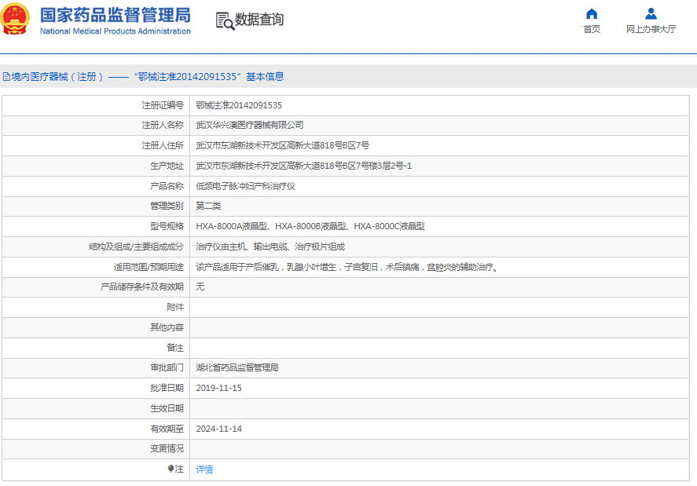Screen dimensions: 697x486
Task: Click the 备注 label
Action: tap(175, 348)
